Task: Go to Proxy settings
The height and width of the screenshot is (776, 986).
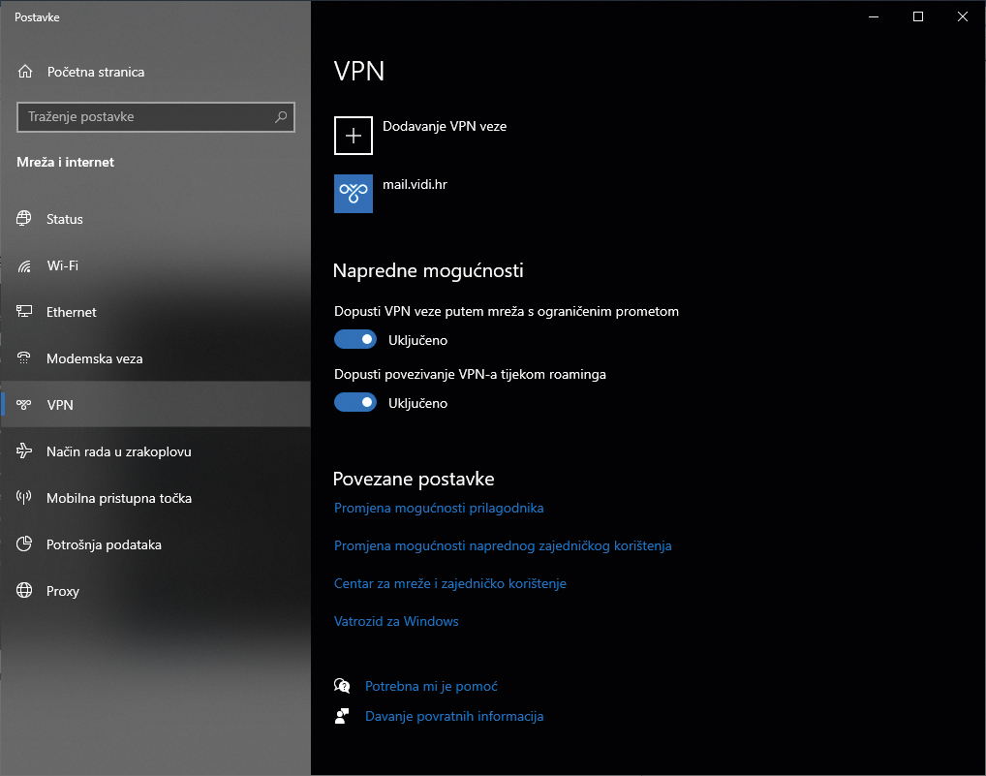Action: (x=63, y=591)
